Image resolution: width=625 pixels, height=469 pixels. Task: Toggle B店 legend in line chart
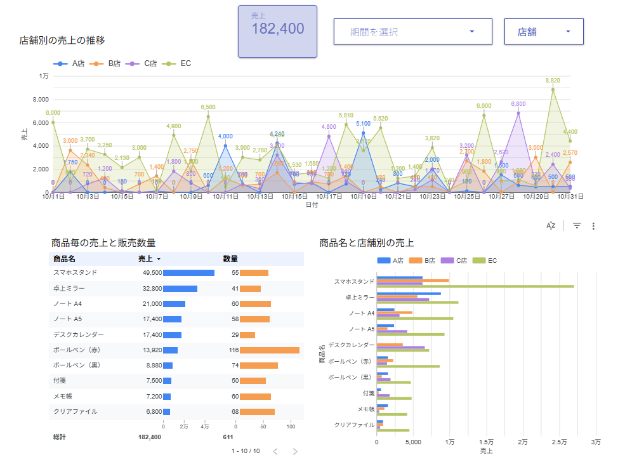pos(105,63)
